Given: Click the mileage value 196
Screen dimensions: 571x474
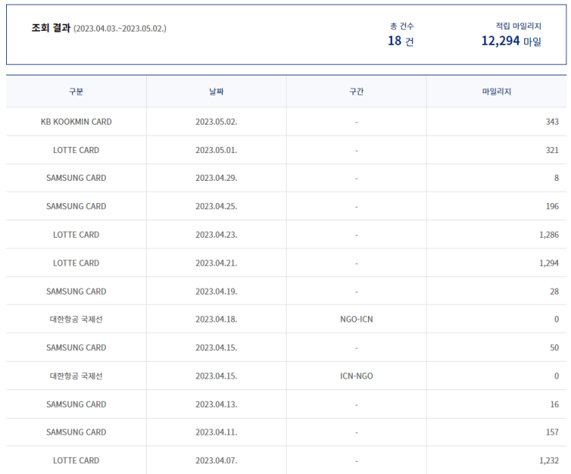Looking at the screenshot, I should pyautogui.click(x=552, y=206).
